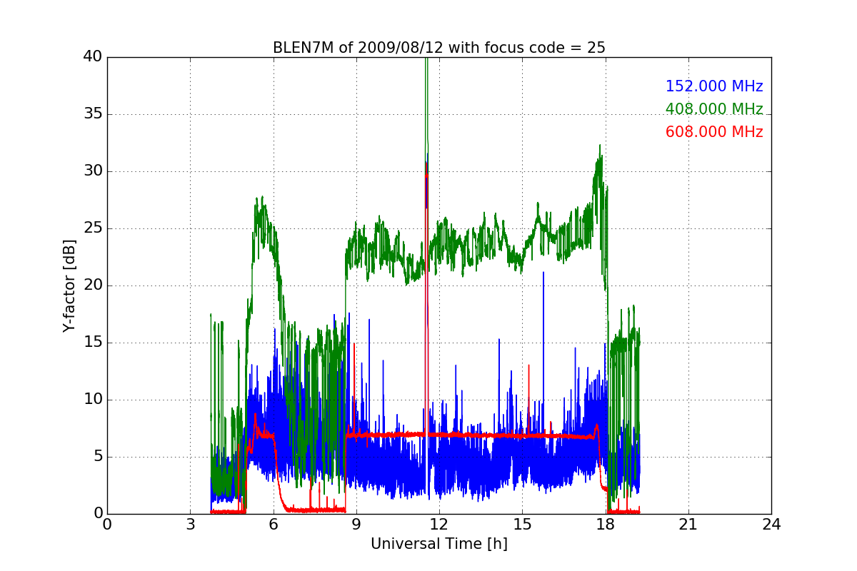Click the "Universal Time [h]" axis label
The height and width of the screenshot is (571, 857).
(439, 544)
